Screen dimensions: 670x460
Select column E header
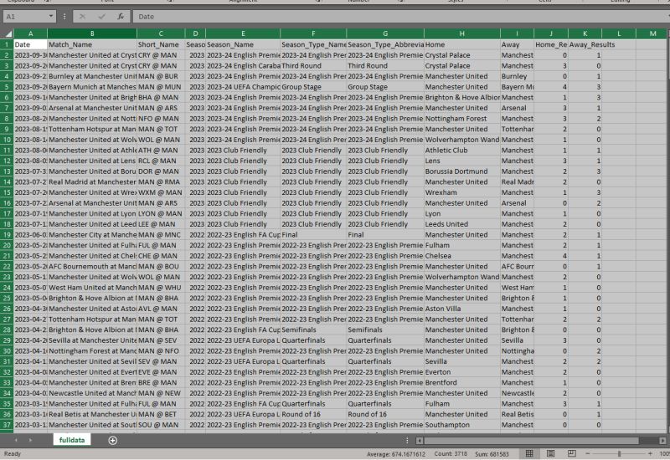click(x=243, y=33)
